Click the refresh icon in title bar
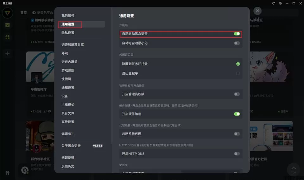The image size is (304, 180). tap(273, 3)
